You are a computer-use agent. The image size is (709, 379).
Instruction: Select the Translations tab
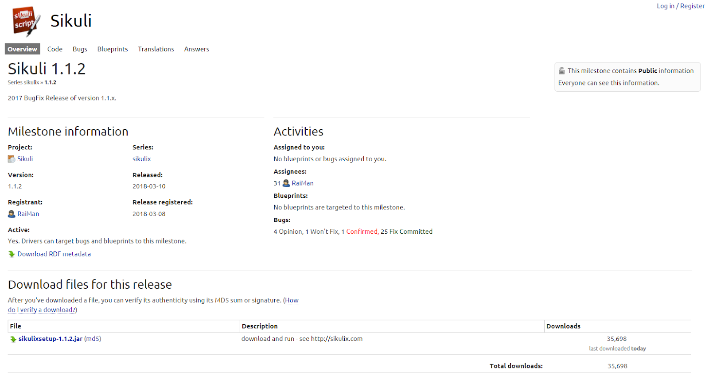pos(156,49)
